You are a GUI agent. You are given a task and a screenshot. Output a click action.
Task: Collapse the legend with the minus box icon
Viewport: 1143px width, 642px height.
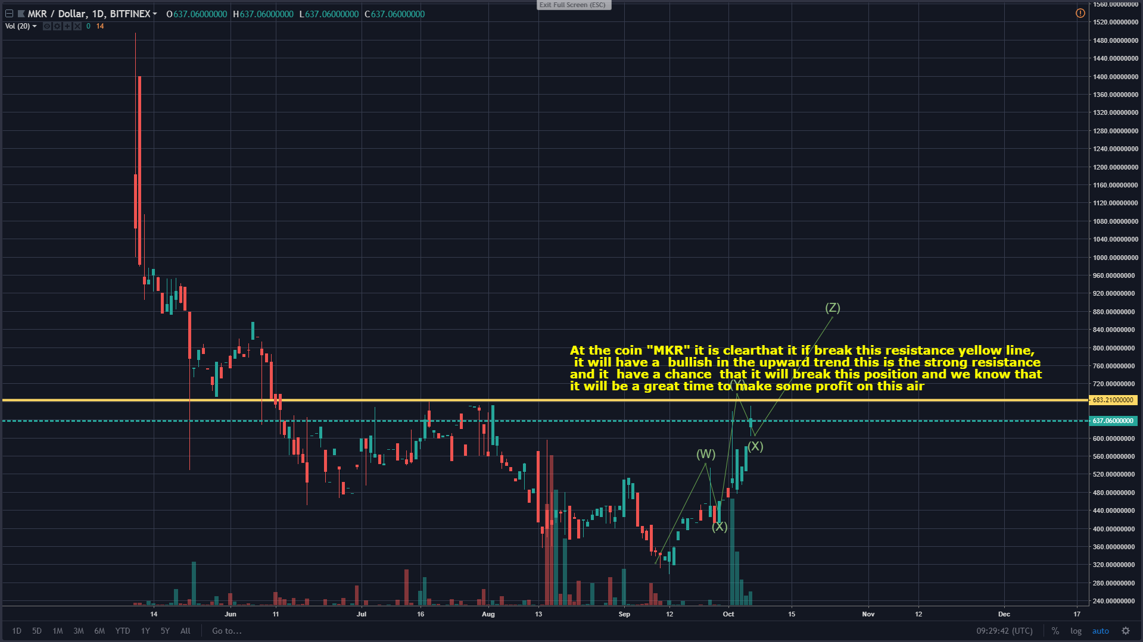tap(9, 14)
